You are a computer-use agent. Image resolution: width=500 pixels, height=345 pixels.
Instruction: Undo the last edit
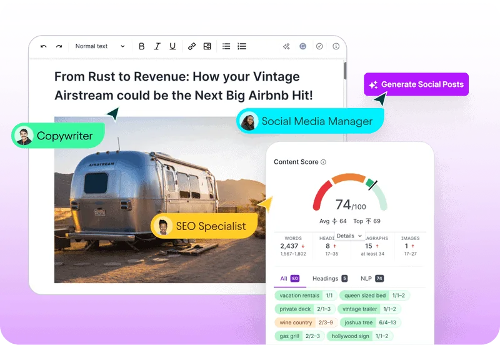tap(44, 46)
